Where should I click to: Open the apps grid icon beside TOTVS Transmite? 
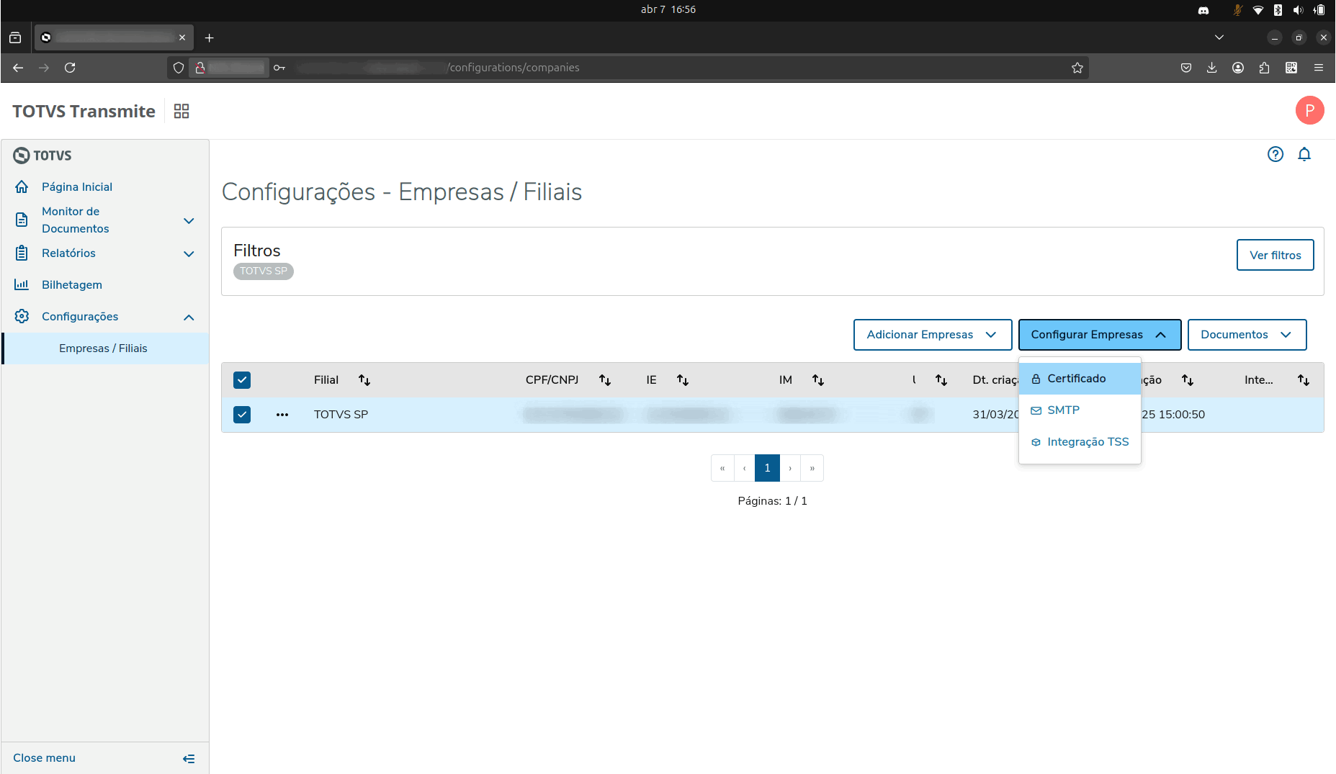(181, 111)
